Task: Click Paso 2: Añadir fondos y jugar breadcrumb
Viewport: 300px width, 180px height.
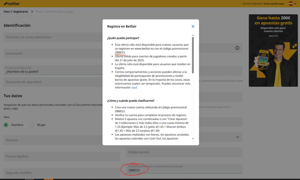Action: (x=54, y=12)
